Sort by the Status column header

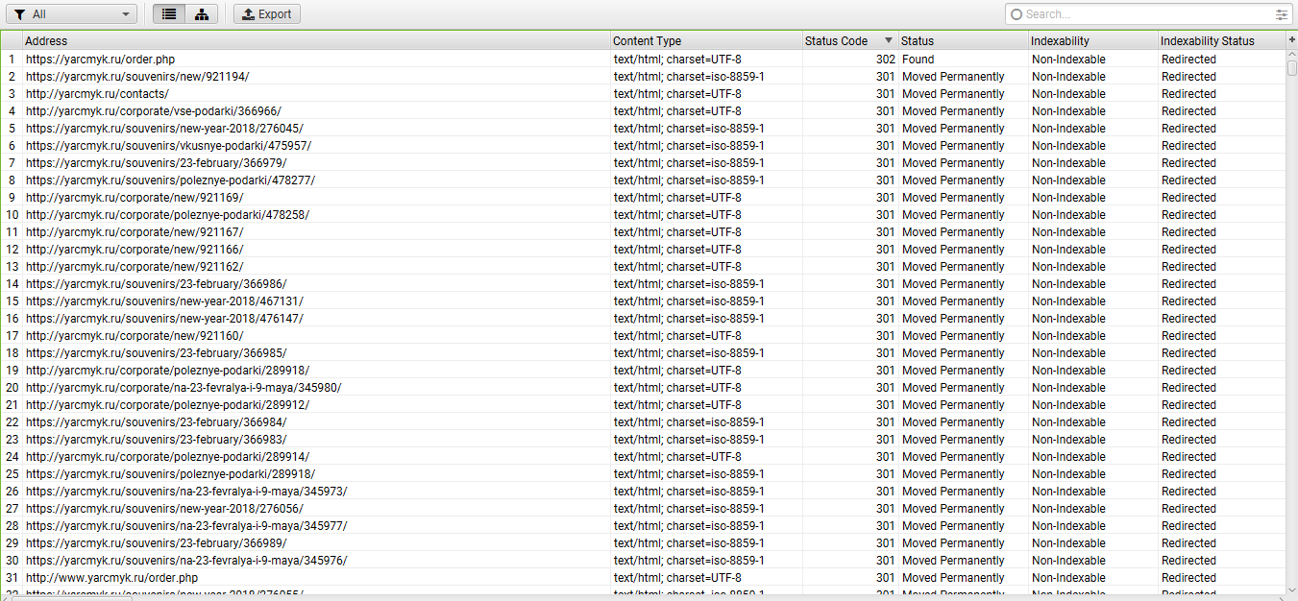(x=963, y=41)
